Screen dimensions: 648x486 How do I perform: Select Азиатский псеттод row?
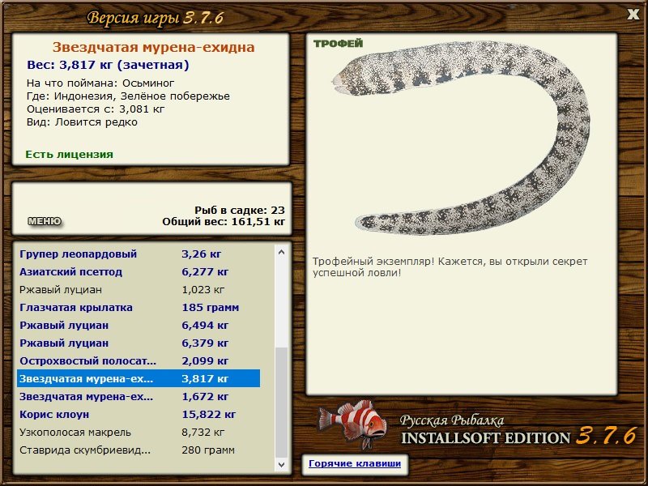point(139,272)
